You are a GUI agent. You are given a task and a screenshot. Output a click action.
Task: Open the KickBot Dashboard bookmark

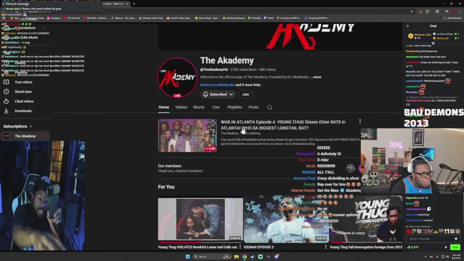pos(233,18)
